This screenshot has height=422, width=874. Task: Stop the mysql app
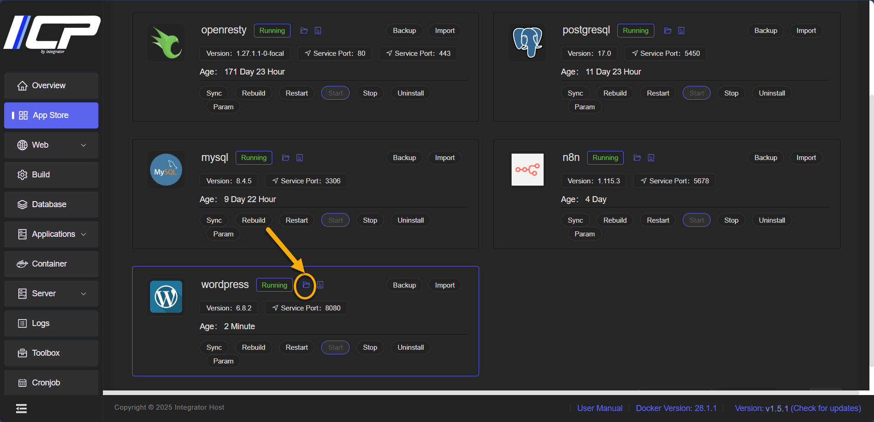(370, 220)
